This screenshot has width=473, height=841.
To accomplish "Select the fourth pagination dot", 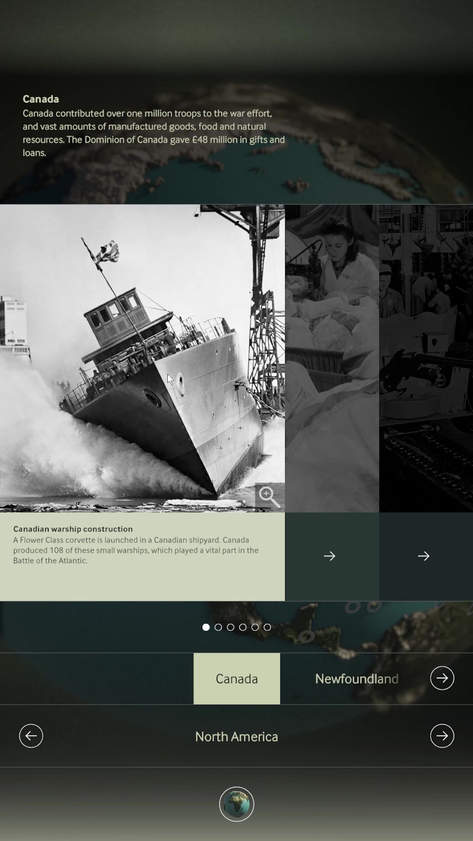I will (x=243, y=627).
